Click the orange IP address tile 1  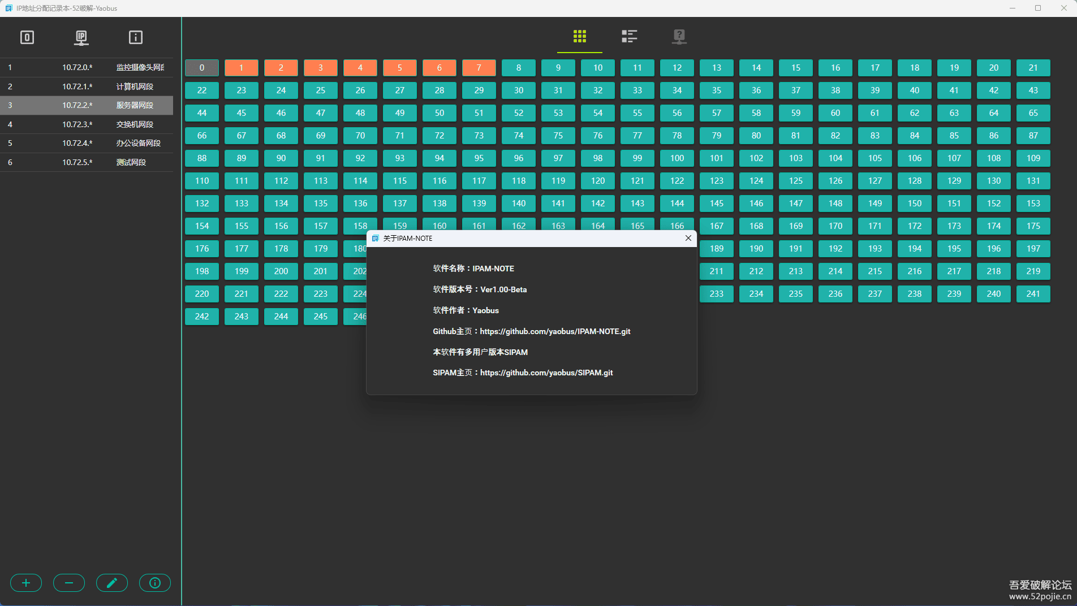(242, 68)
